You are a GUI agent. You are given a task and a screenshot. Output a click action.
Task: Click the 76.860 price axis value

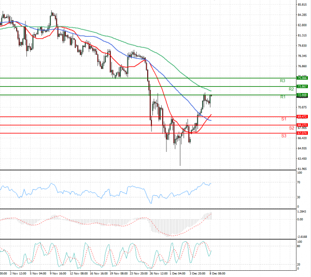[x=302, y=66]
